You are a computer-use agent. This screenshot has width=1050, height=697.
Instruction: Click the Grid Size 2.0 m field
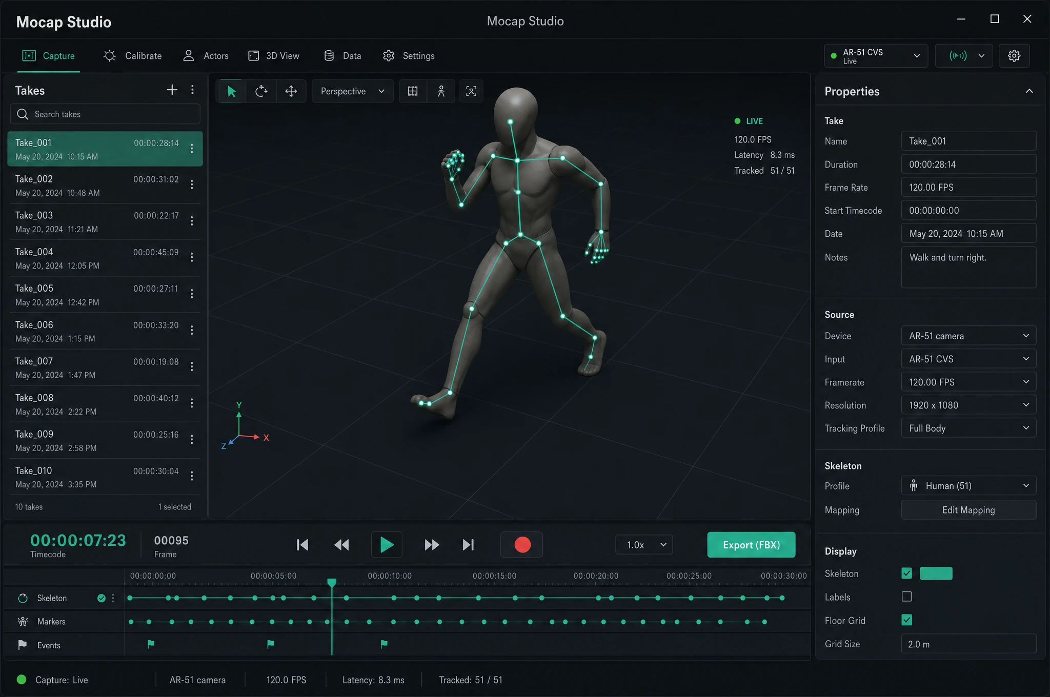click(968, 644)
